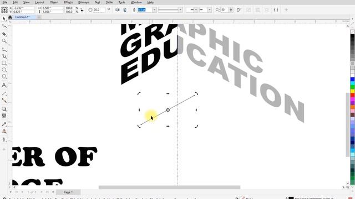Select the Outline Pen tool in toolbox

tap(4, 140)
